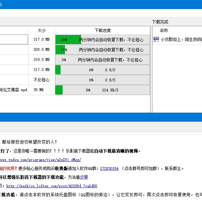Click the 名称 column header in completed list
This screenshot has width=202, height=201.
tap(164, 31)
